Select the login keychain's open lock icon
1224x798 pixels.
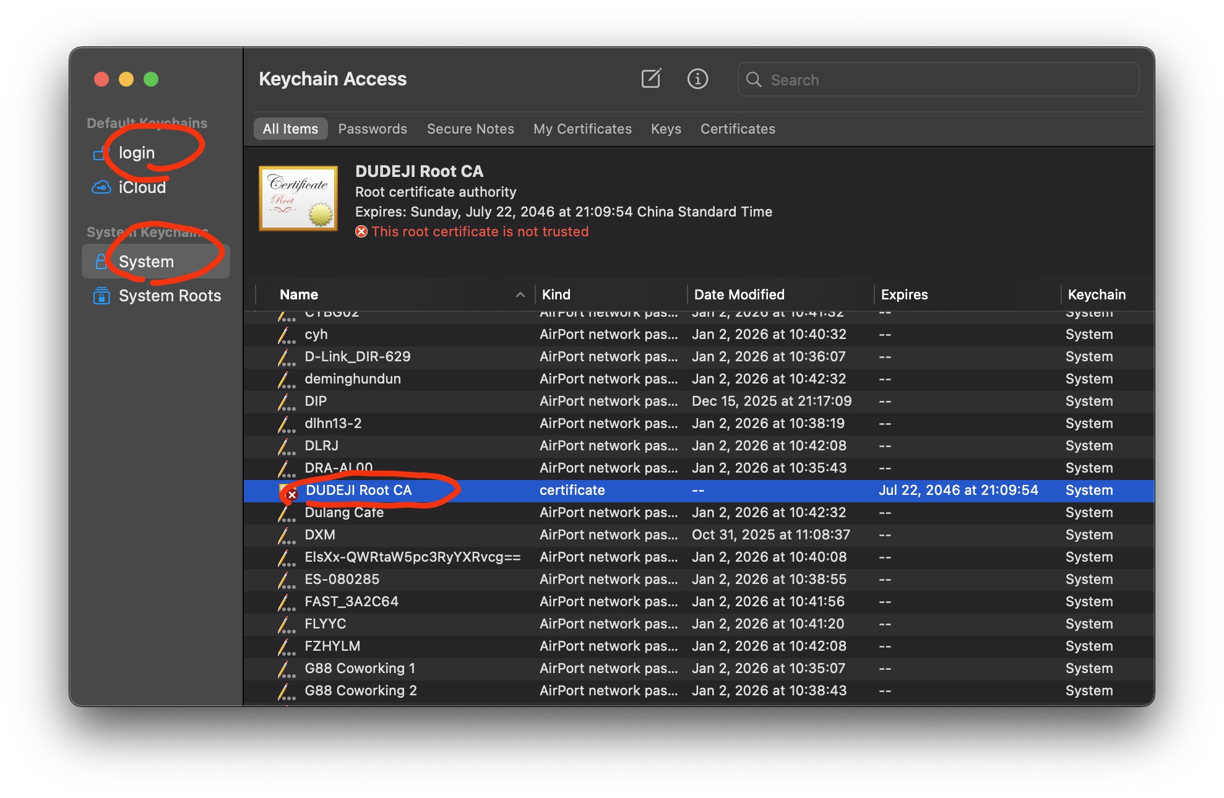(x=99, y=153)
